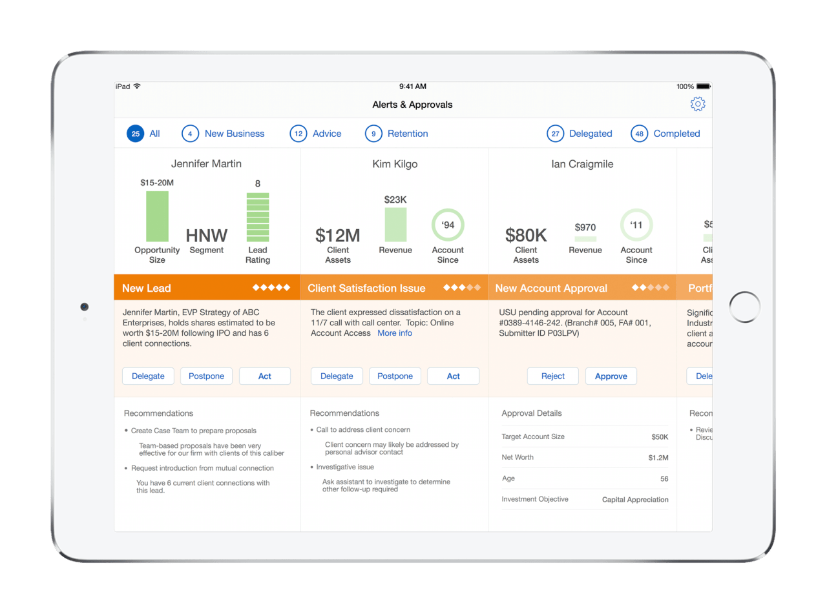Click Jennifer Martin's Lead Rating bar
The height and width of the screenshot is (614, 827).
pyautogui.click(x=257, y=217)
